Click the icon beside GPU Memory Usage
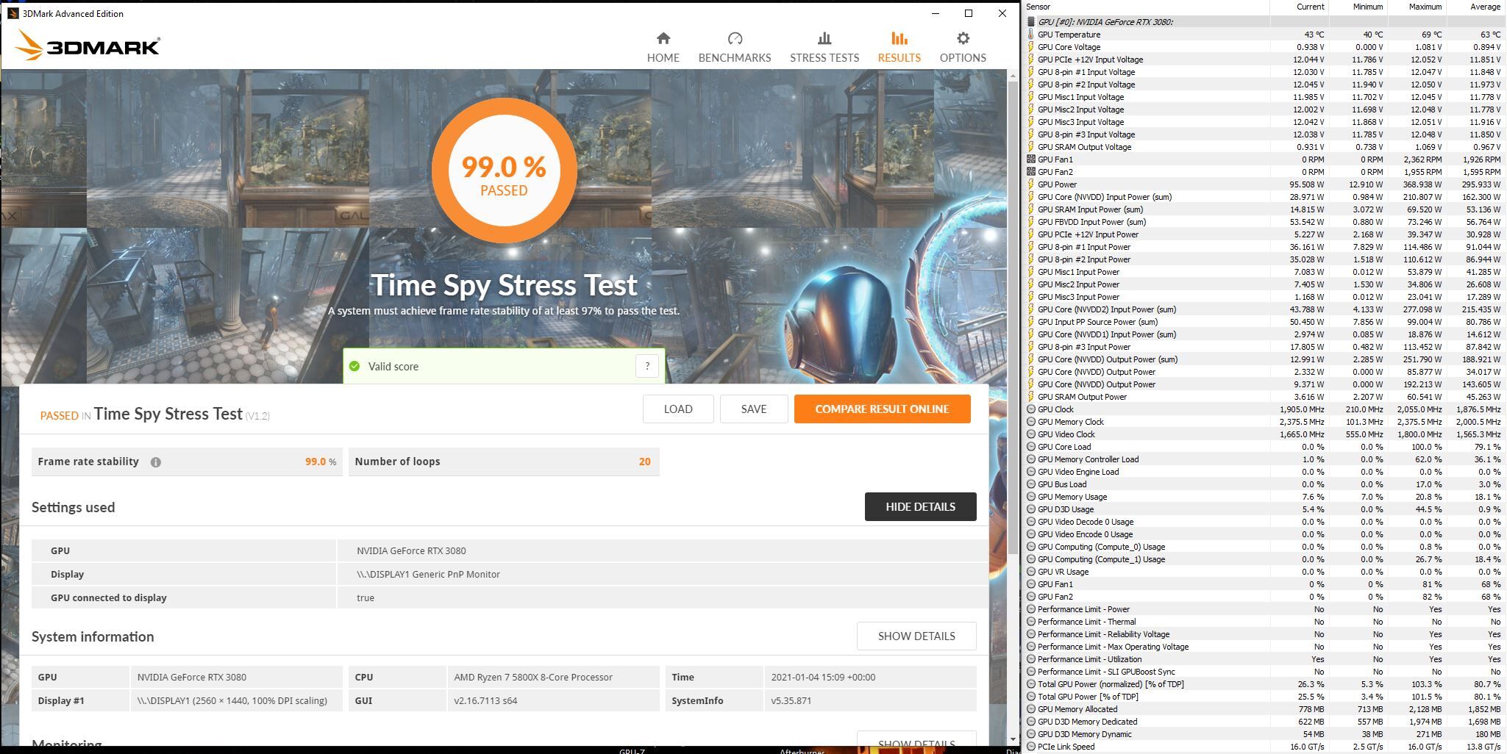This screenshot has width=1507, height=754. (x=1031, y=497)
